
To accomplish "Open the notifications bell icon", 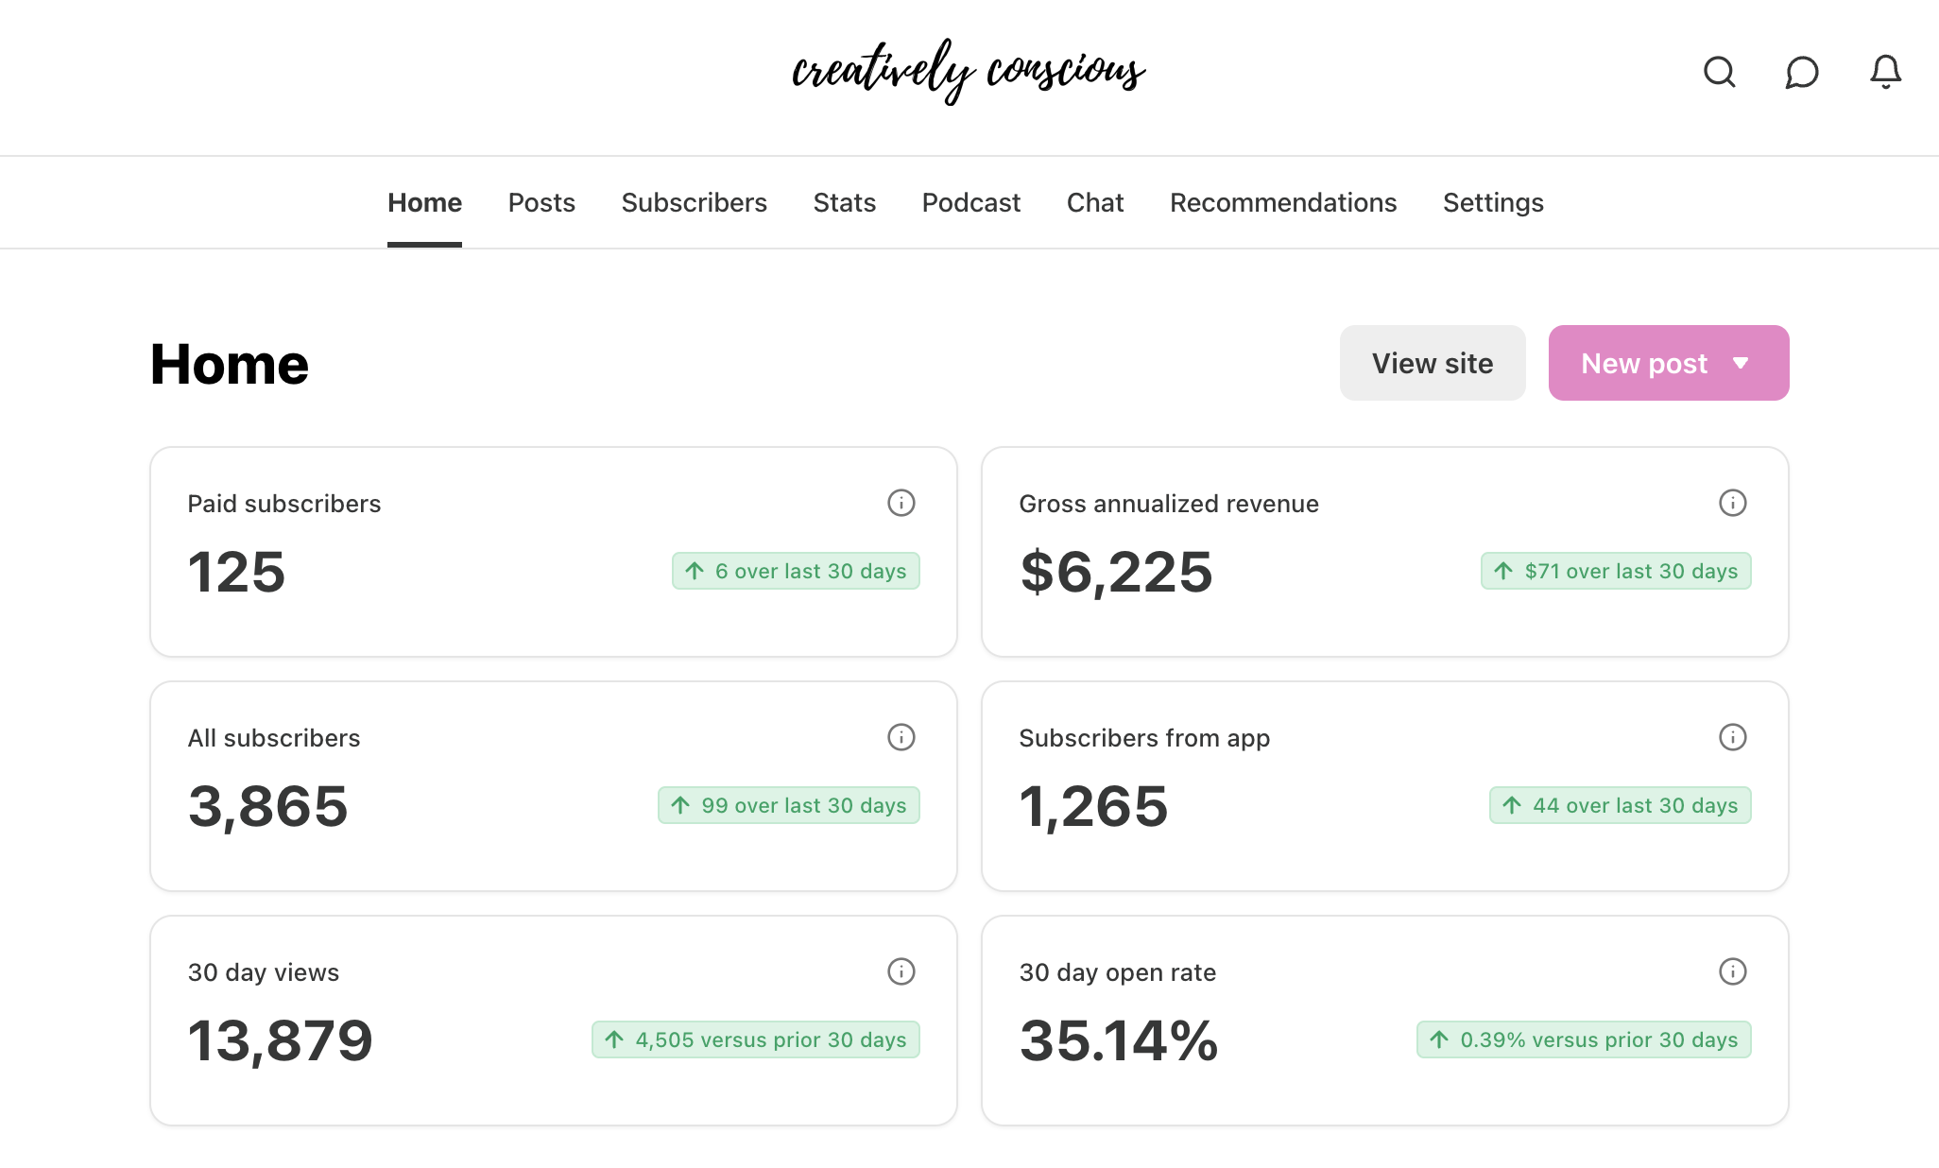I will point(1885,72).
